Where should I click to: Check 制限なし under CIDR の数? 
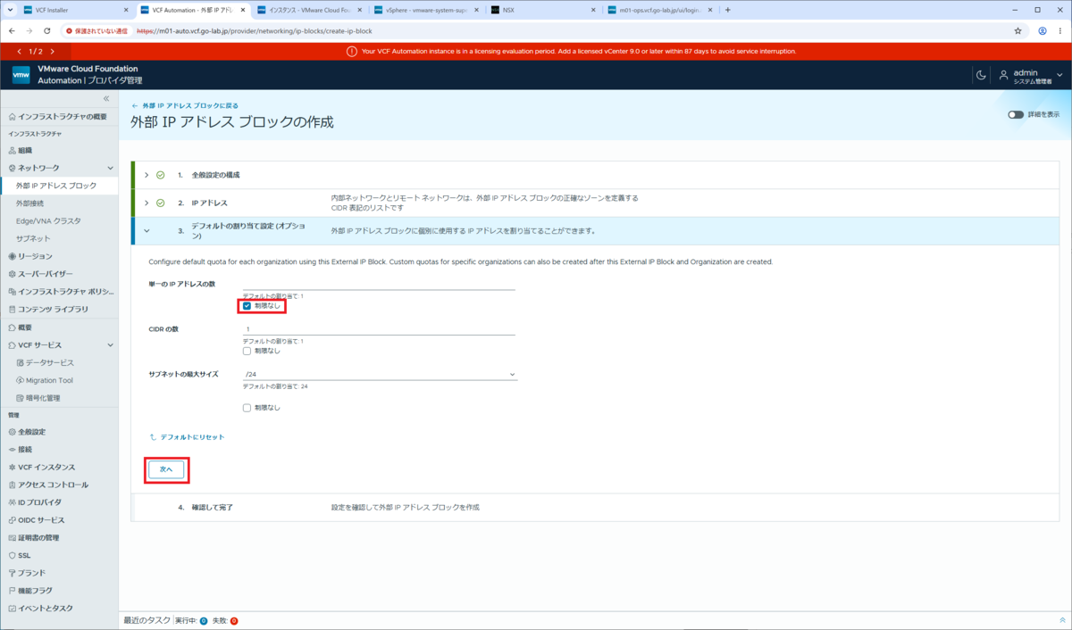click(x=247, y=351)
